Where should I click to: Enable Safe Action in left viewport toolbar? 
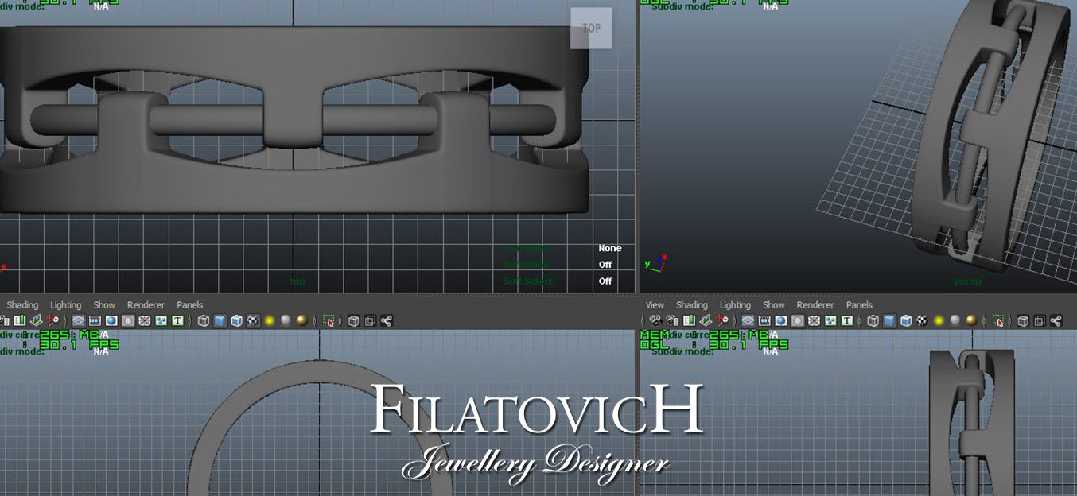tap(161, 320)
